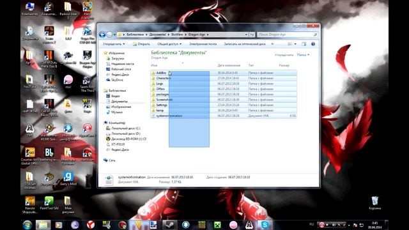This screenshot has height=230, width=409.
Task: Select the temp folder row
Action: pos(224,111)
